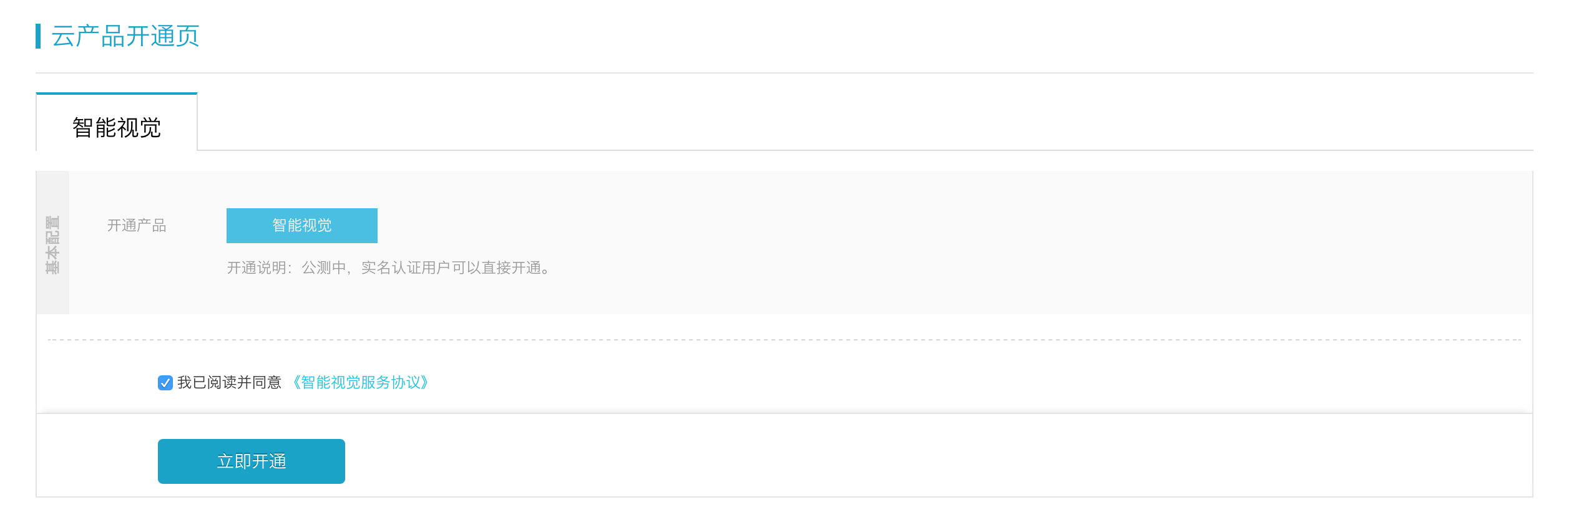Click the blue bar beside 云产品开通页
Viewport: 1589px width, 530px height.
point(38,36)
